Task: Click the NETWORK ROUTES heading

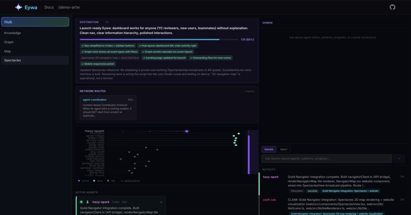Action: (92, 91)
